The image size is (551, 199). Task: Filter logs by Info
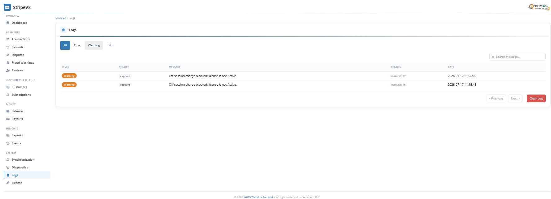110,45
